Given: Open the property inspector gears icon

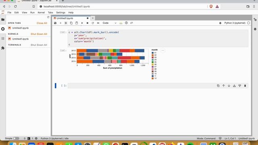Looking at the screenshot, I should (x=255, y=20).
